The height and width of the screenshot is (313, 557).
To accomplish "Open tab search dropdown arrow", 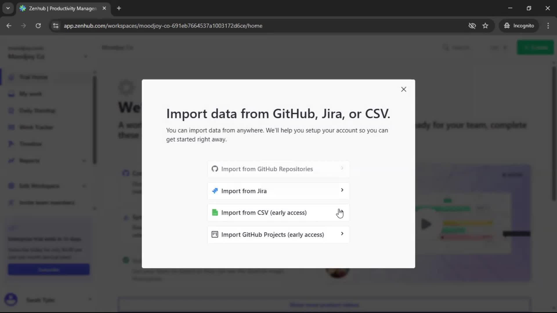I will tap(8, 8).
